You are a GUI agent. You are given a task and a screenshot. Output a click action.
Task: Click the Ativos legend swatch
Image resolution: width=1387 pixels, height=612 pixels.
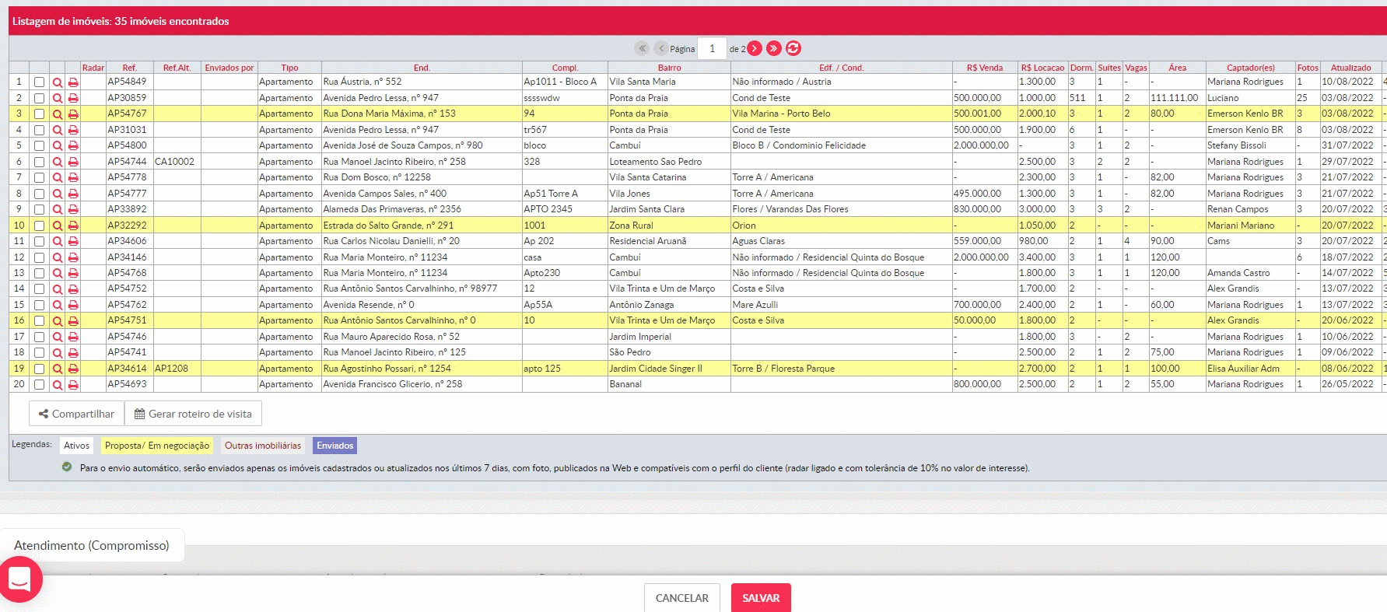76,446
